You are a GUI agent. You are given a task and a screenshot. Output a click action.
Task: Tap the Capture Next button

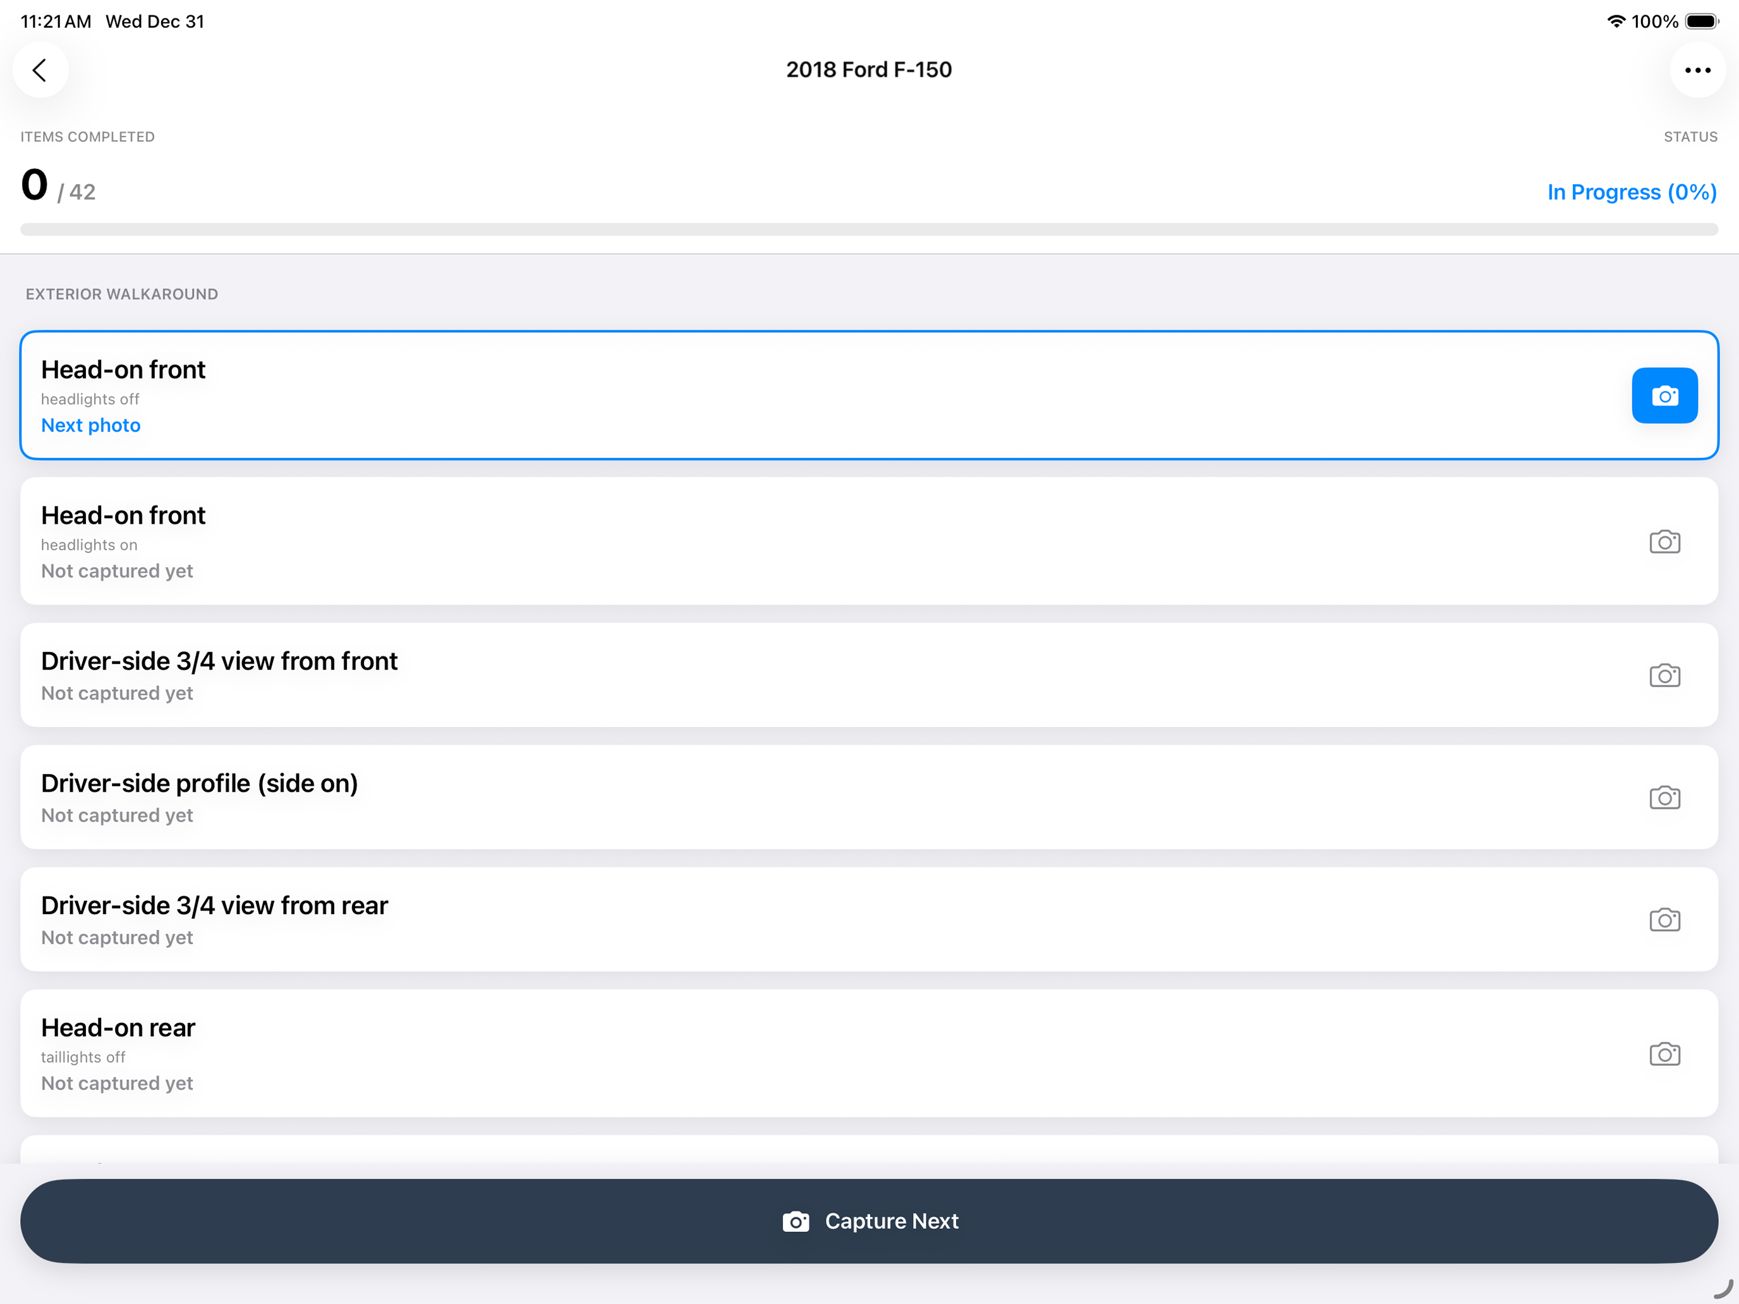click(869, 1221)
